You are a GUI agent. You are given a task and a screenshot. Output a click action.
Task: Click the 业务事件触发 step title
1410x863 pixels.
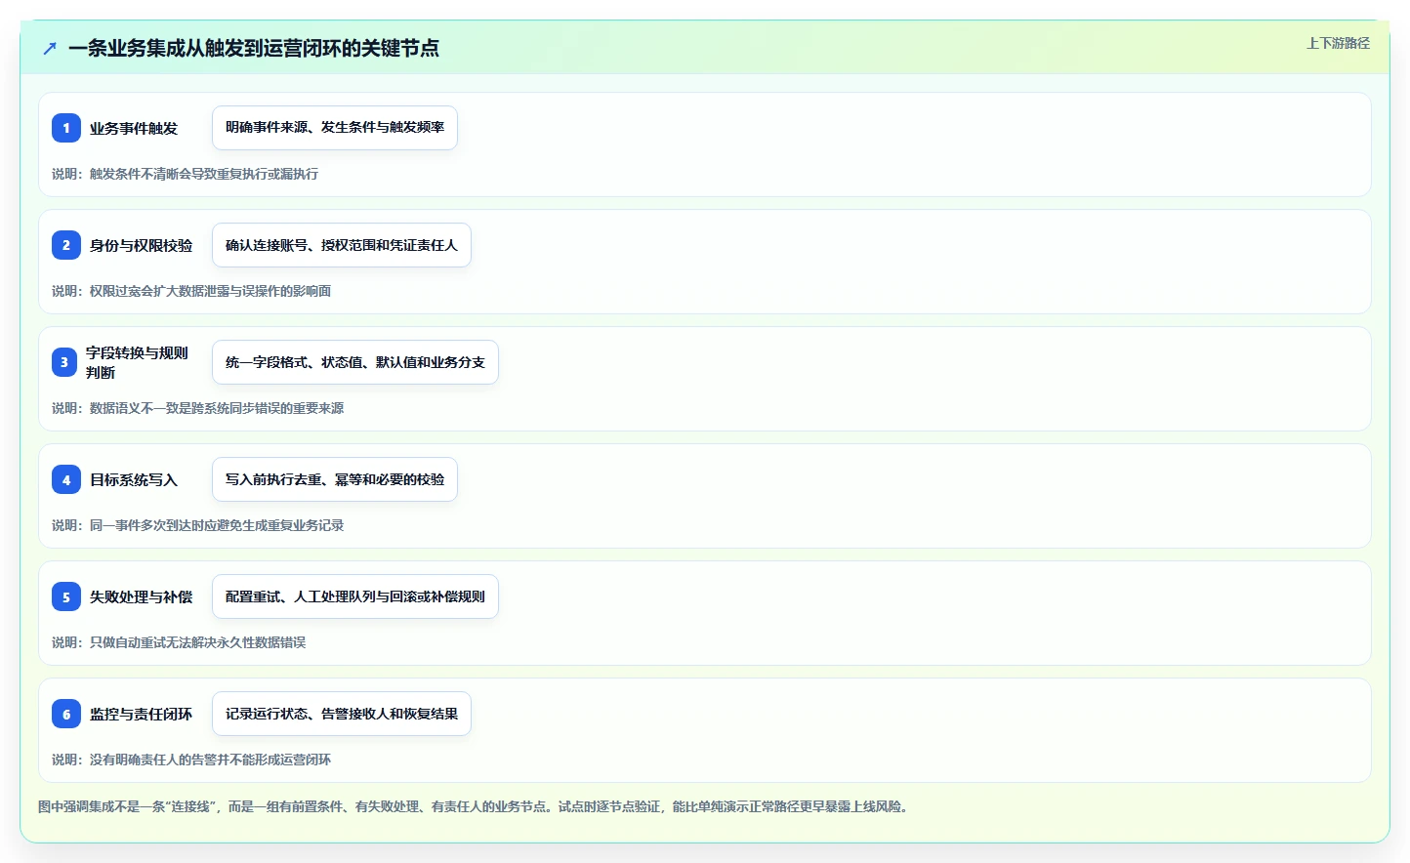pyautogui.click(x=134, y=128)
